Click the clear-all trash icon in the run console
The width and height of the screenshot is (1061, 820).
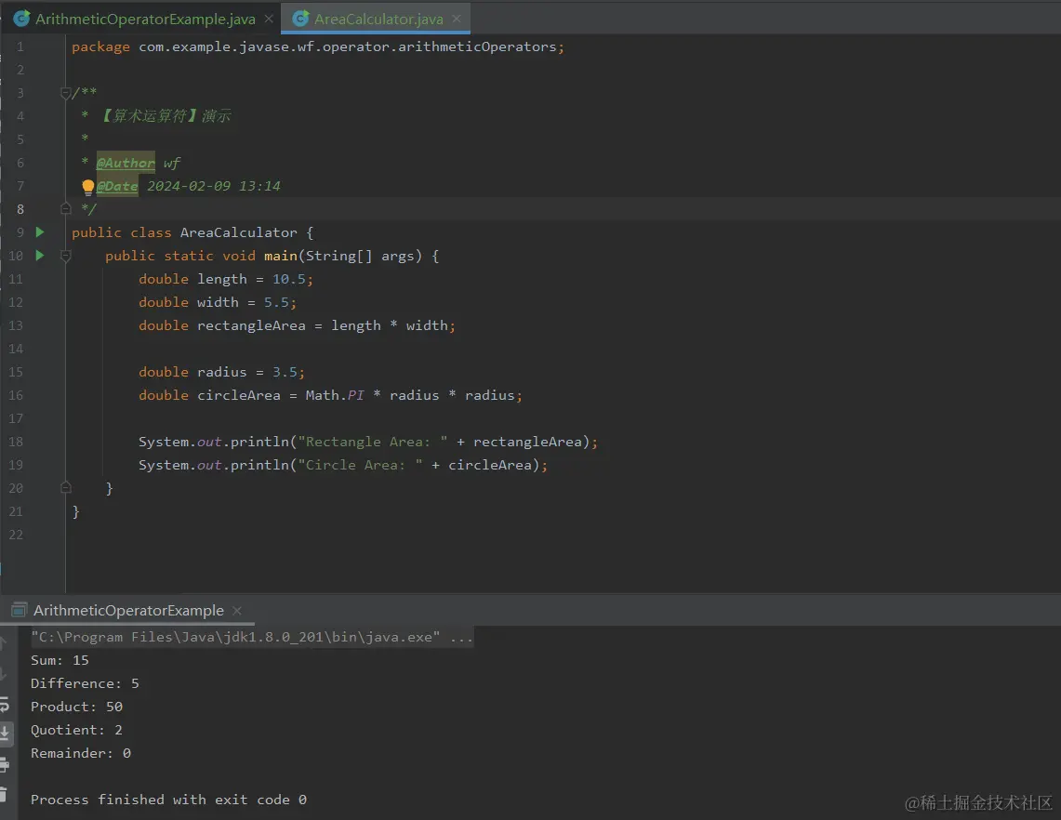pyautogui.click(x=4, y=794)
